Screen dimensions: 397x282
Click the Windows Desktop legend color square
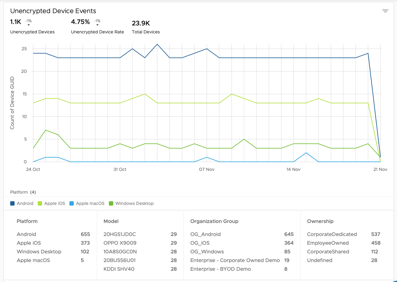point(111,203)
